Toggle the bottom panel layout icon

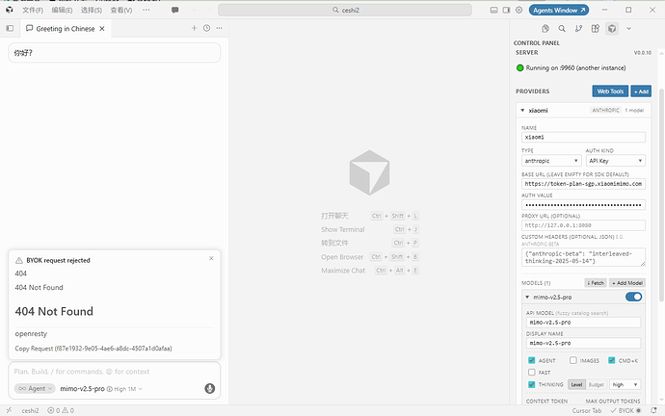pyautogui.click(x=493, y=10)
